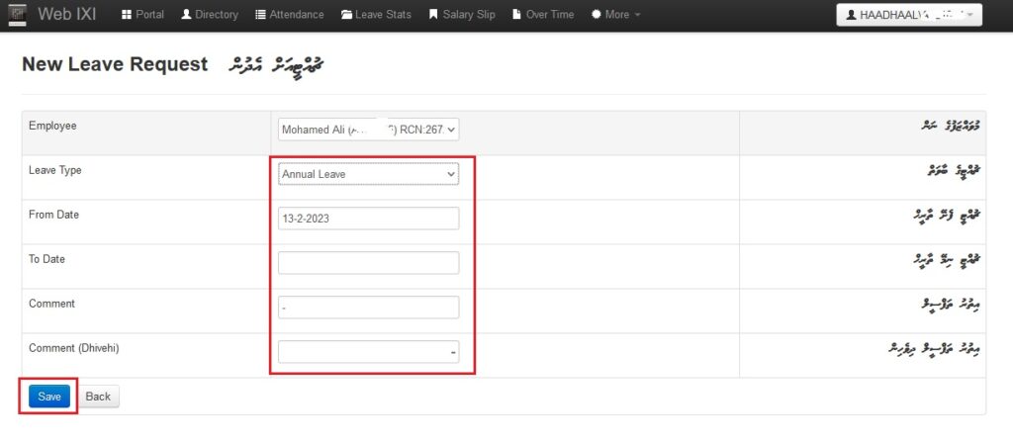
Task: Open the Portal grid icon
Action: (x=127, y=15)
